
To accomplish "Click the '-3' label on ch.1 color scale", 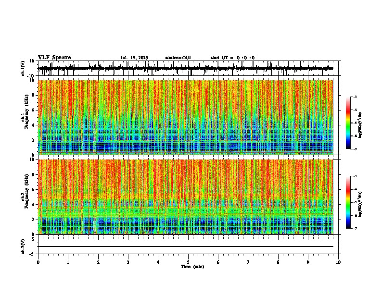I will tap(355, 97).
